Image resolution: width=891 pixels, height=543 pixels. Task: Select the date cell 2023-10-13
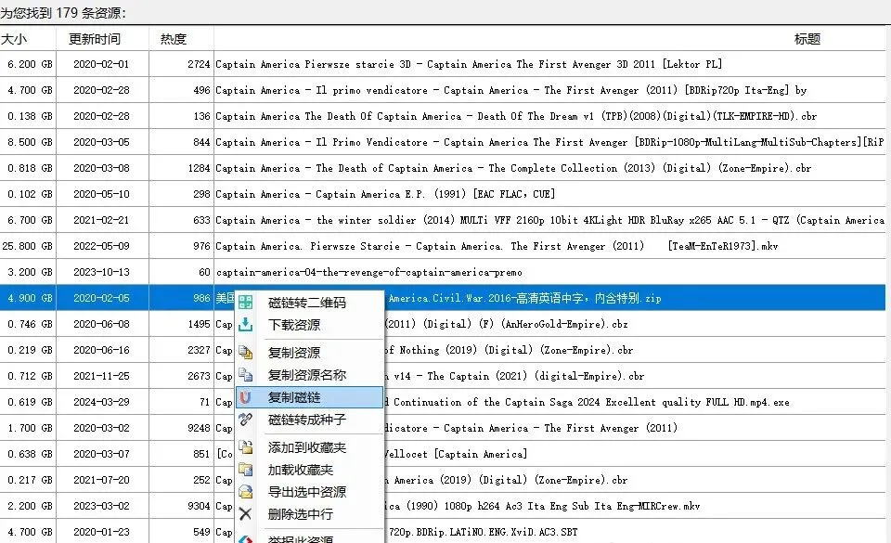coord(102,272)
